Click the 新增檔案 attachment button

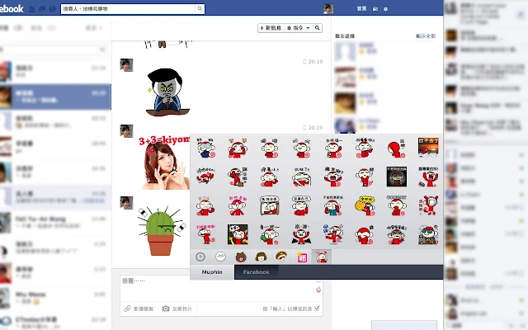pos(139,309)
